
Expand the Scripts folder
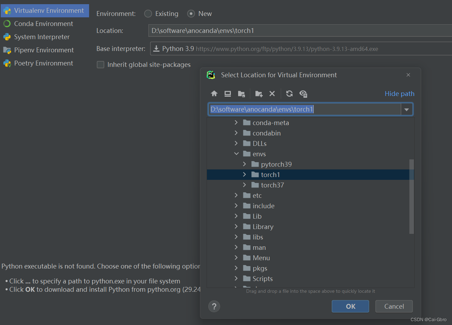[236, 279]
